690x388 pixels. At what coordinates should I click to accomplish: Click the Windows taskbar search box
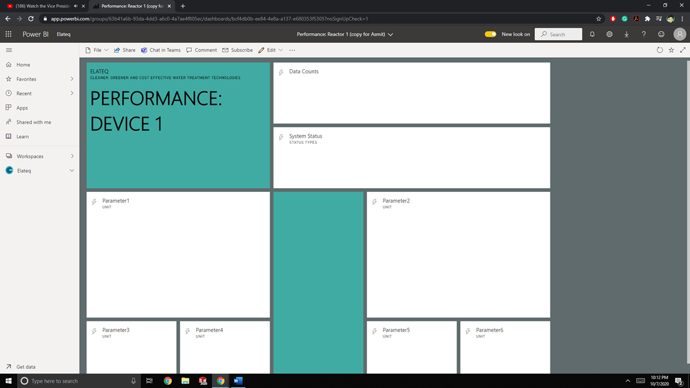click(x=79, y=381)
